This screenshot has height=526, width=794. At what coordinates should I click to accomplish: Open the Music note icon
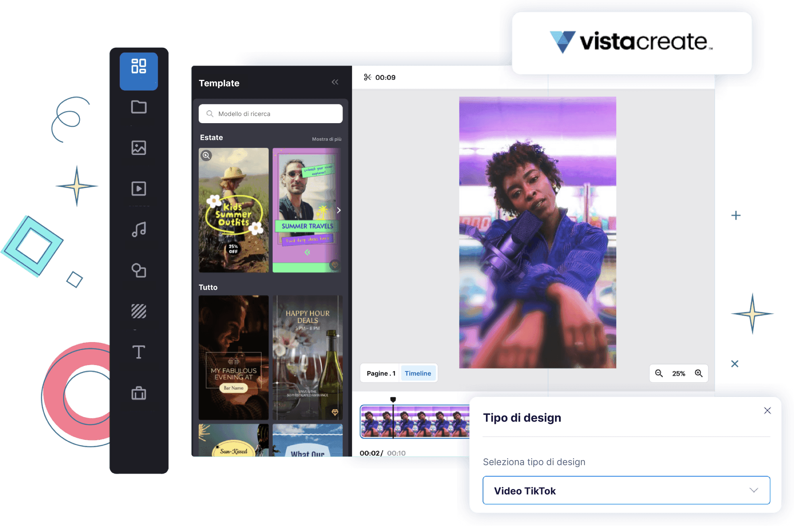point(139,229)
